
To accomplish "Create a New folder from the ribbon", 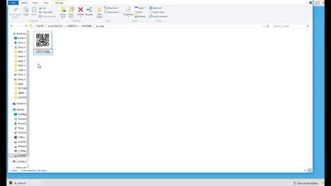I will click(99, 12).
